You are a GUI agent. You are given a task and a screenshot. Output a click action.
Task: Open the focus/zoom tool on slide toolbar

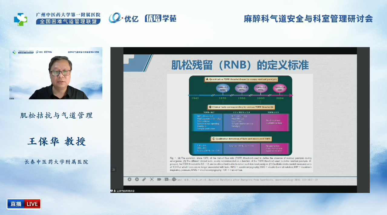pos(152,179)
